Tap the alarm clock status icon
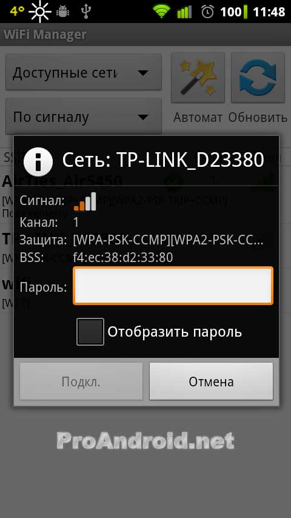This screenshot has height=518, width=291. pyautogui.click(x=207, y=12)
